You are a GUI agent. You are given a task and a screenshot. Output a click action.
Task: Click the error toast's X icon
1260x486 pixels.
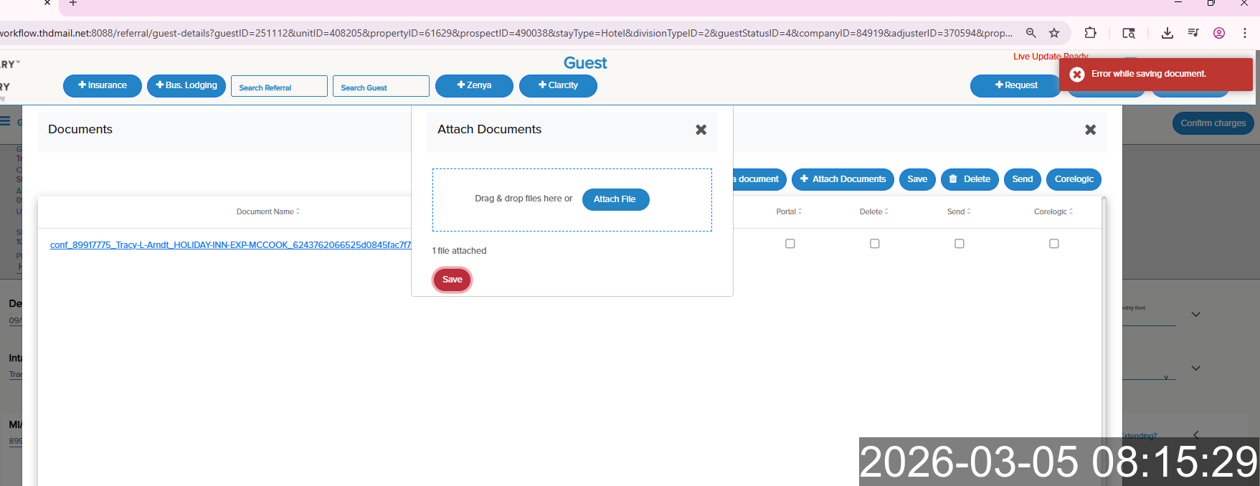click(1076, 75)
